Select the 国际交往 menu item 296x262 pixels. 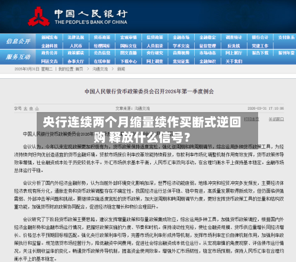128,46
